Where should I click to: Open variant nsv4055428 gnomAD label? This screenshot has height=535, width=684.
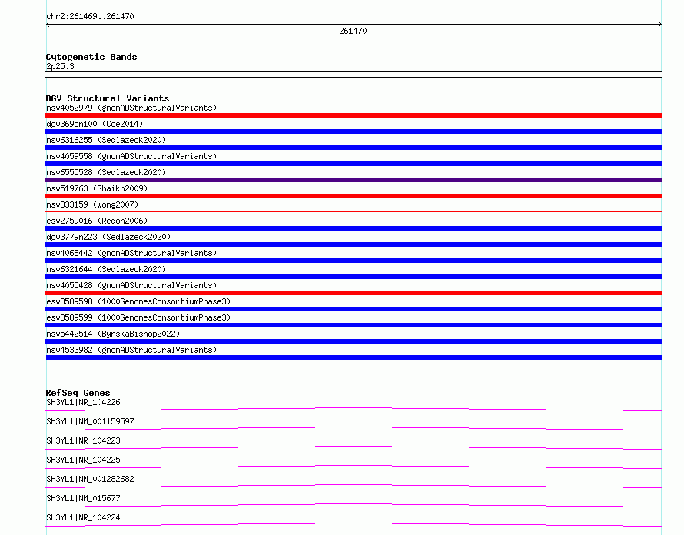click(131, 285)
